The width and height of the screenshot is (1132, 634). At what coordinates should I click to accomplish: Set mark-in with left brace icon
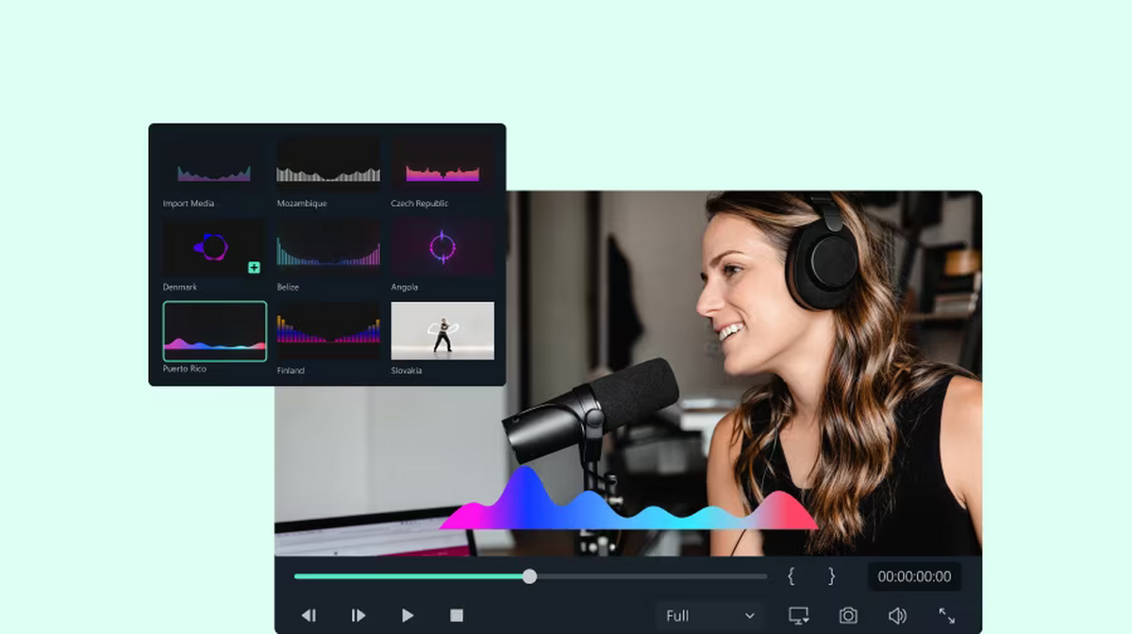[791, 576]
